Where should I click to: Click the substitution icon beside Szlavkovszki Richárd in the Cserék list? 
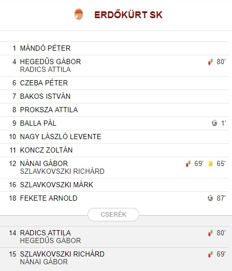click(210, 254)
